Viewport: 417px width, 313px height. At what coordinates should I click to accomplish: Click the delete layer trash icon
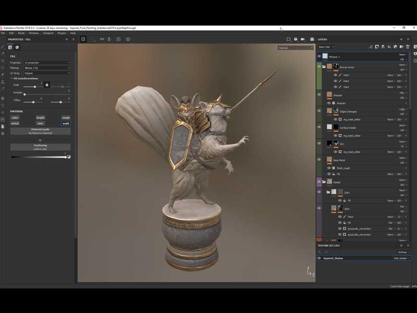[408, 46]
